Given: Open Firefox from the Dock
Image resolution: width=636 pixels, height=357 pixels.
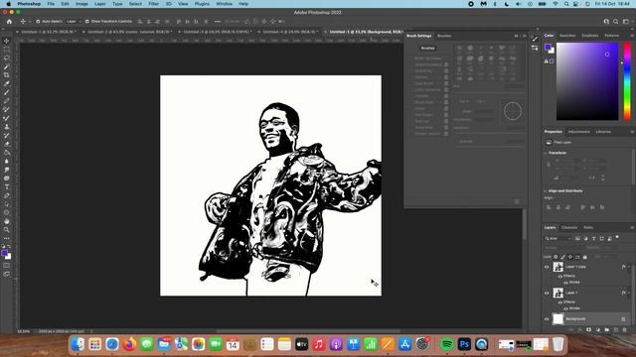Looking at the screenshot, I should 129,344.
